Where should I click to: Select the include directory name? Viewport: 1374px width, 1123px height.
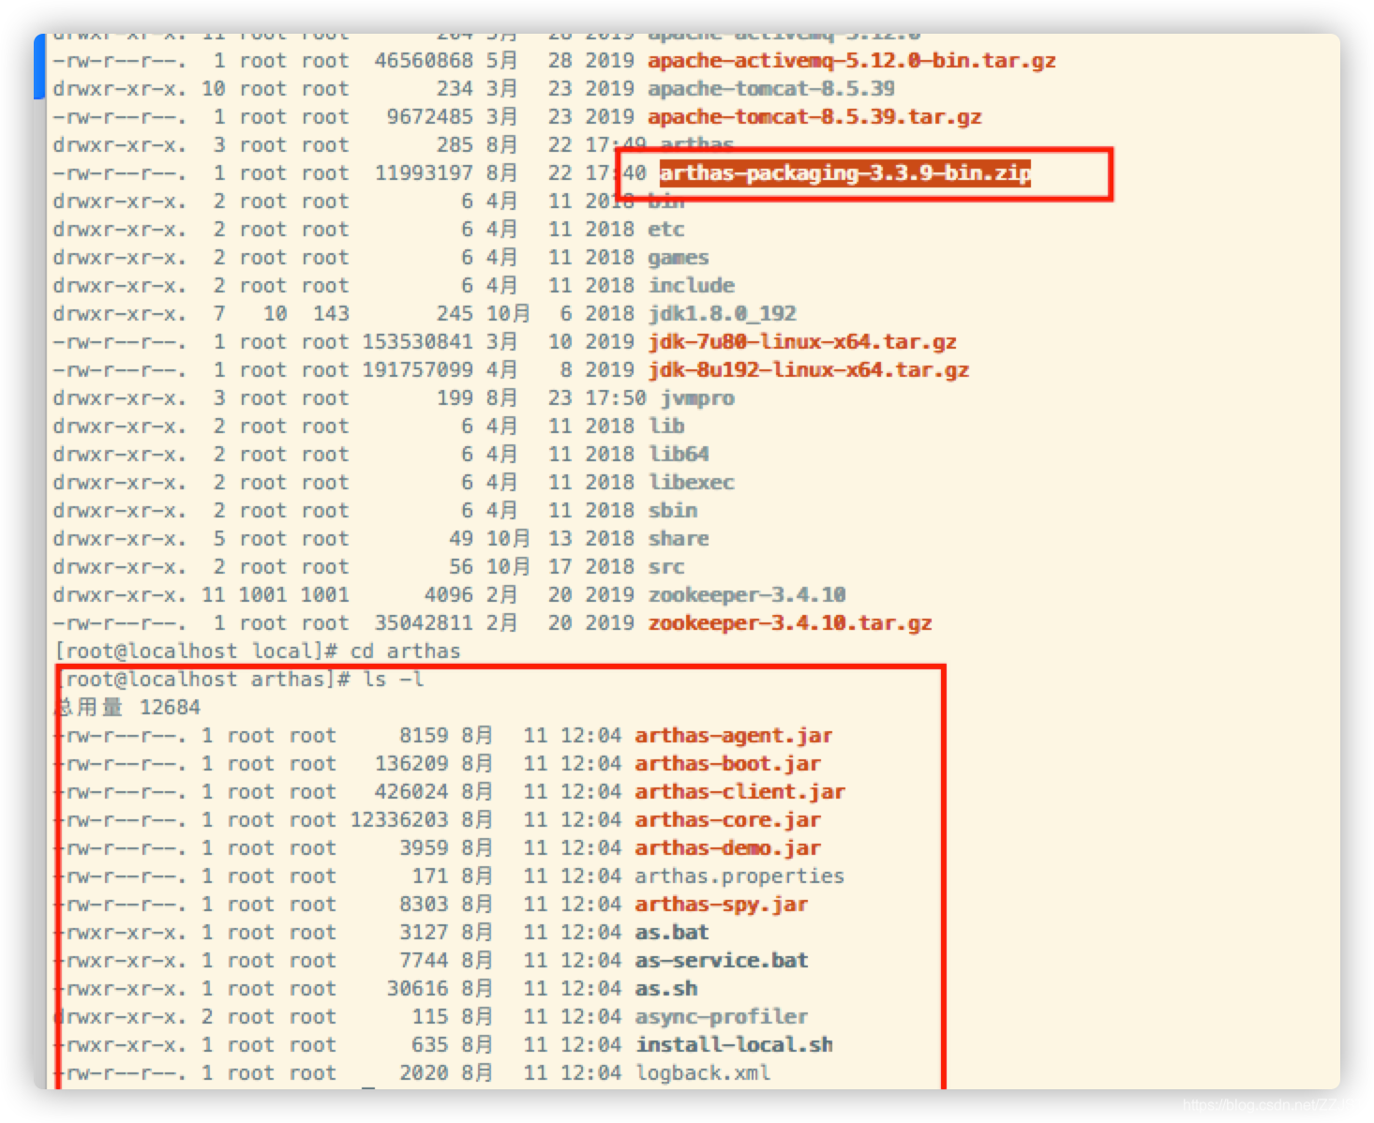coord(691,286)
